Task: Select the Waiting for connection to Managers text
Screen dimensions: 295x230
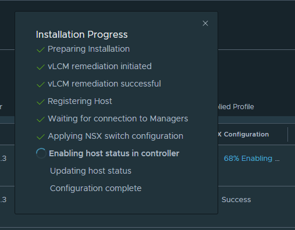Action: [x=118, y=118]
